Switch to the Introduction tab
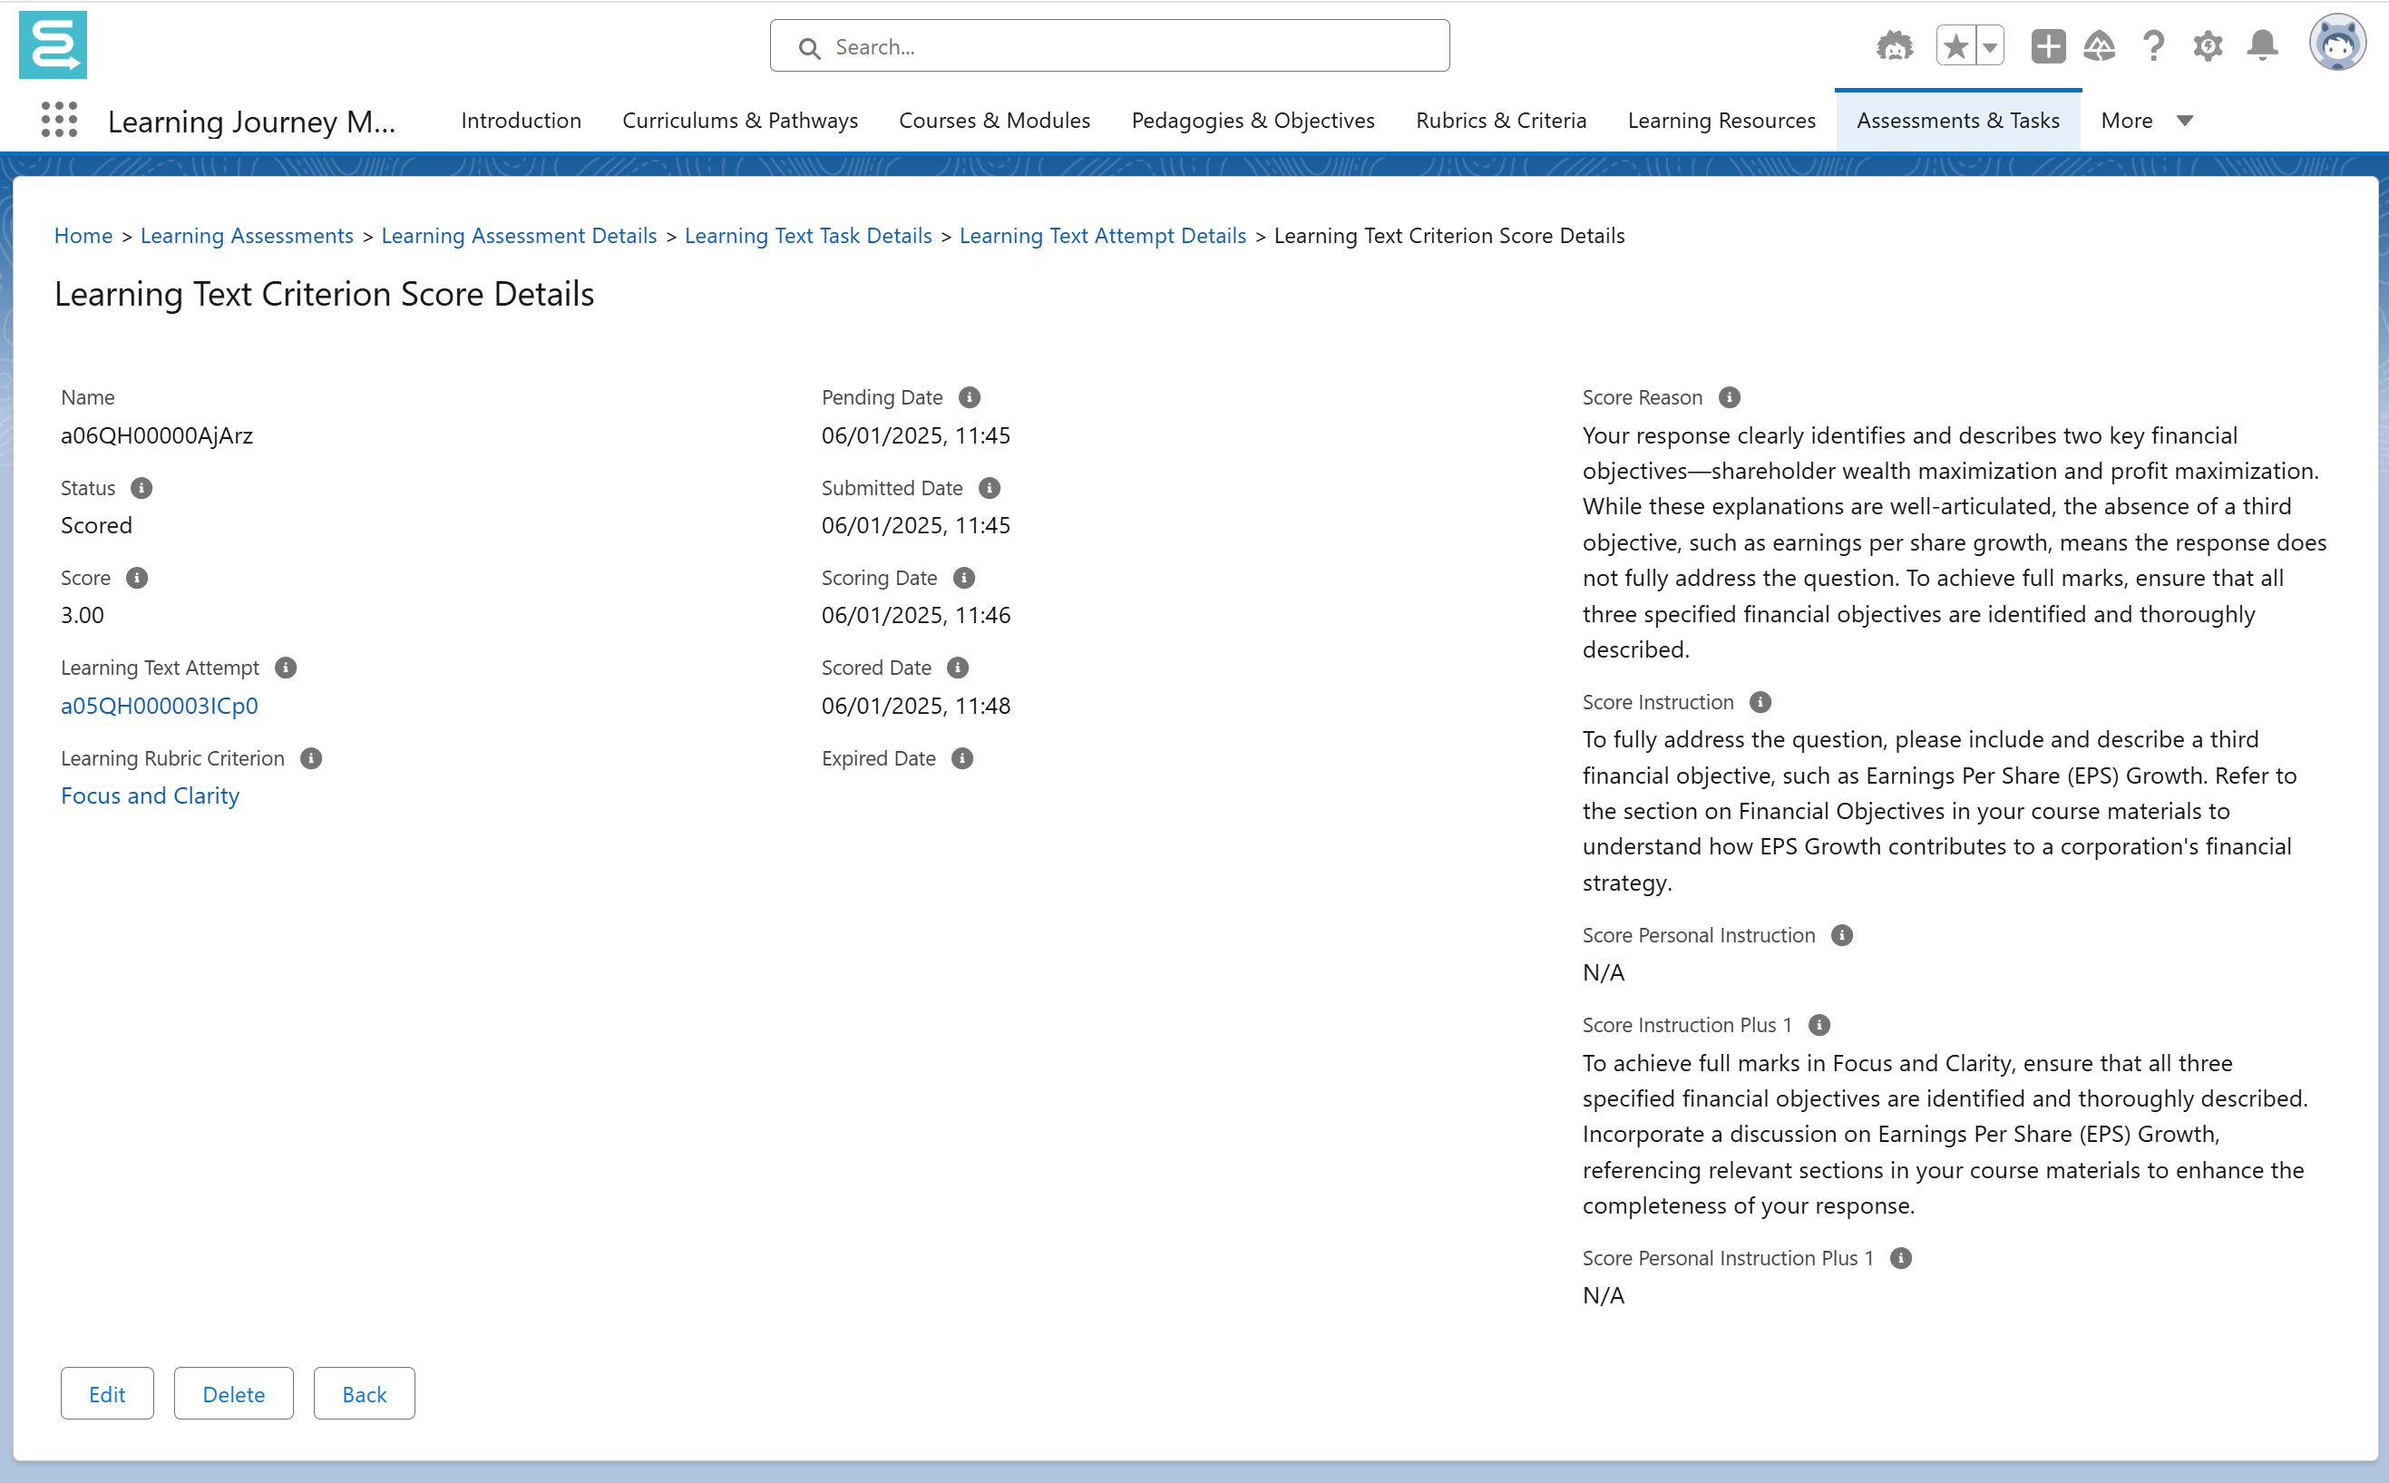 [x=521, y=121]
